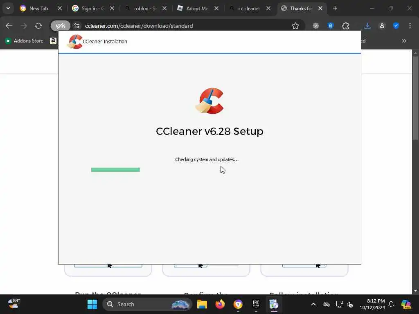Show hidden system tray icons

point(313,304)
